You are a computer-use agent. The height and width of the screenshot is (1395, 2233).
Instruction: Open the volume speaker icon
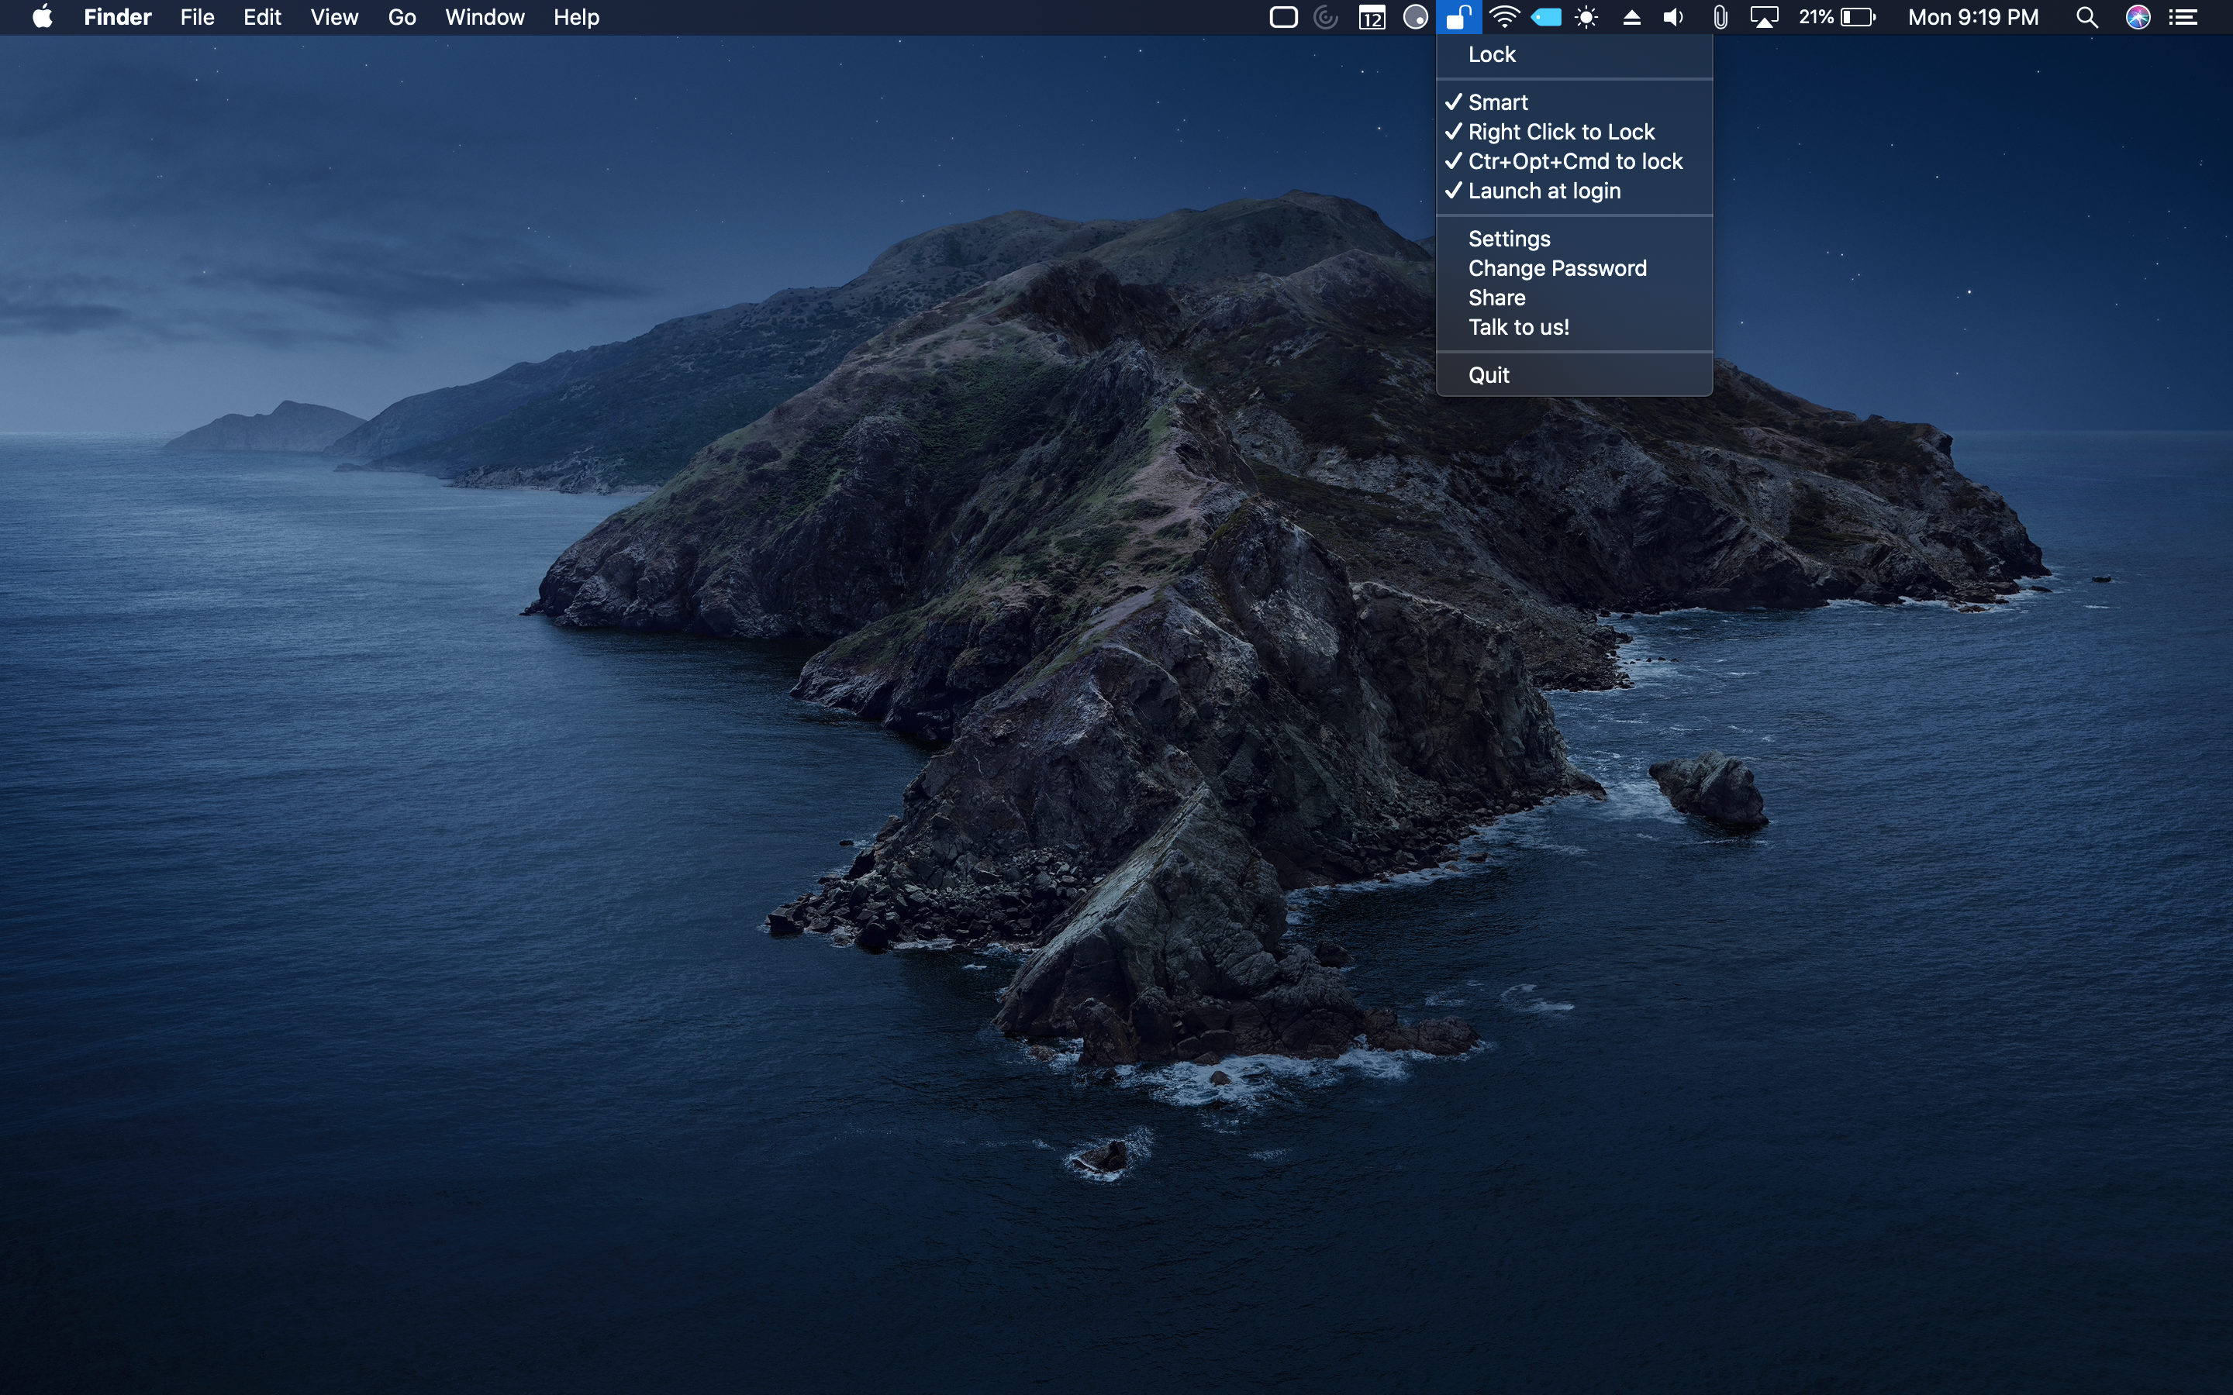[x=1673, y=18]
